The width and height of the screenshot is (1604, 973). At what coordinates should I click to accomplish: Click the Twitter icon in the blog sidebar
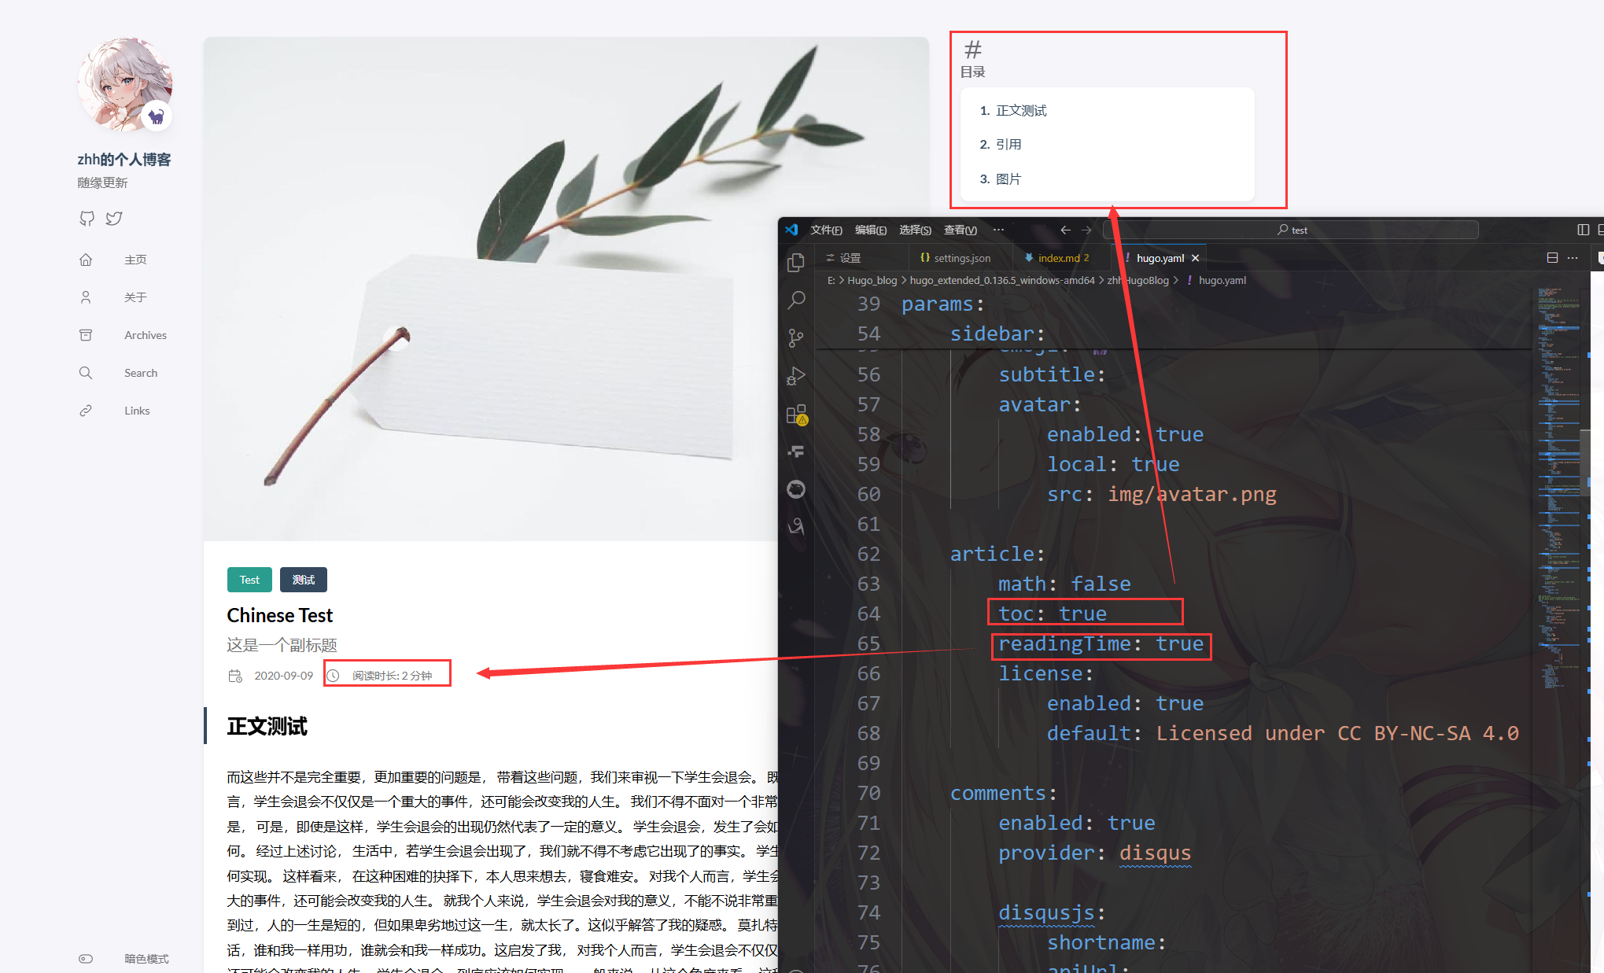tap(113, 218)
